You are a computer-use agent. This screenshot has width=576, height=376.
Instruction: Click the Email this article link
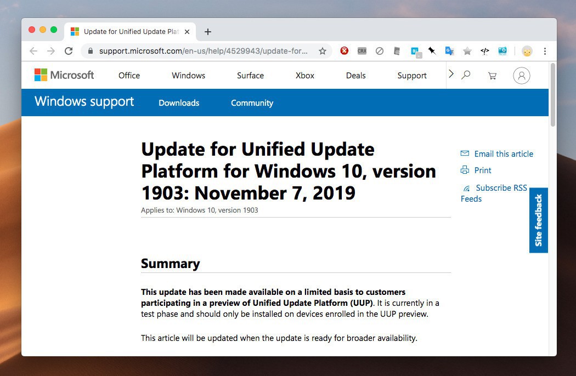point(504,154)
